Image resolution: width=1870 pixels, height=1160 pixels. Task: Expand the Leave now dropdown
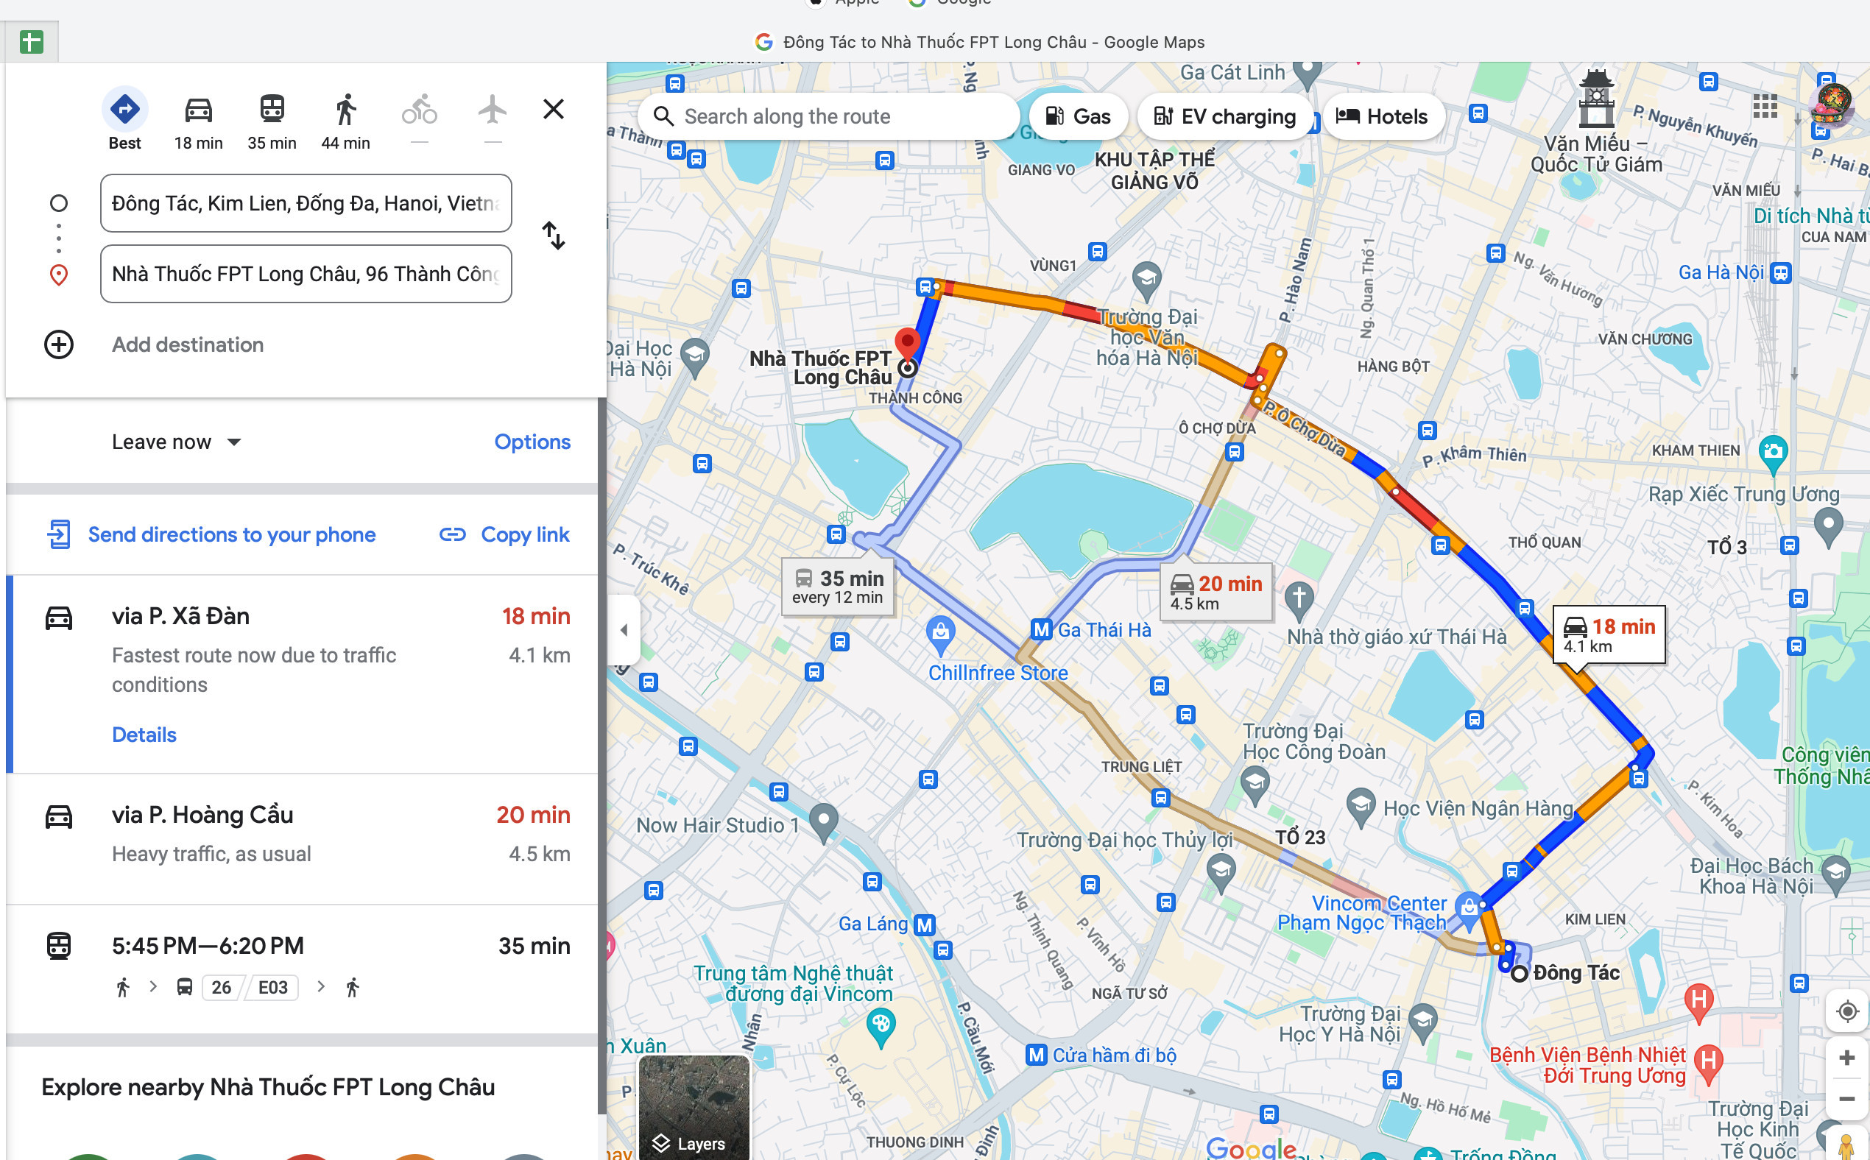(x=175, y=441)
